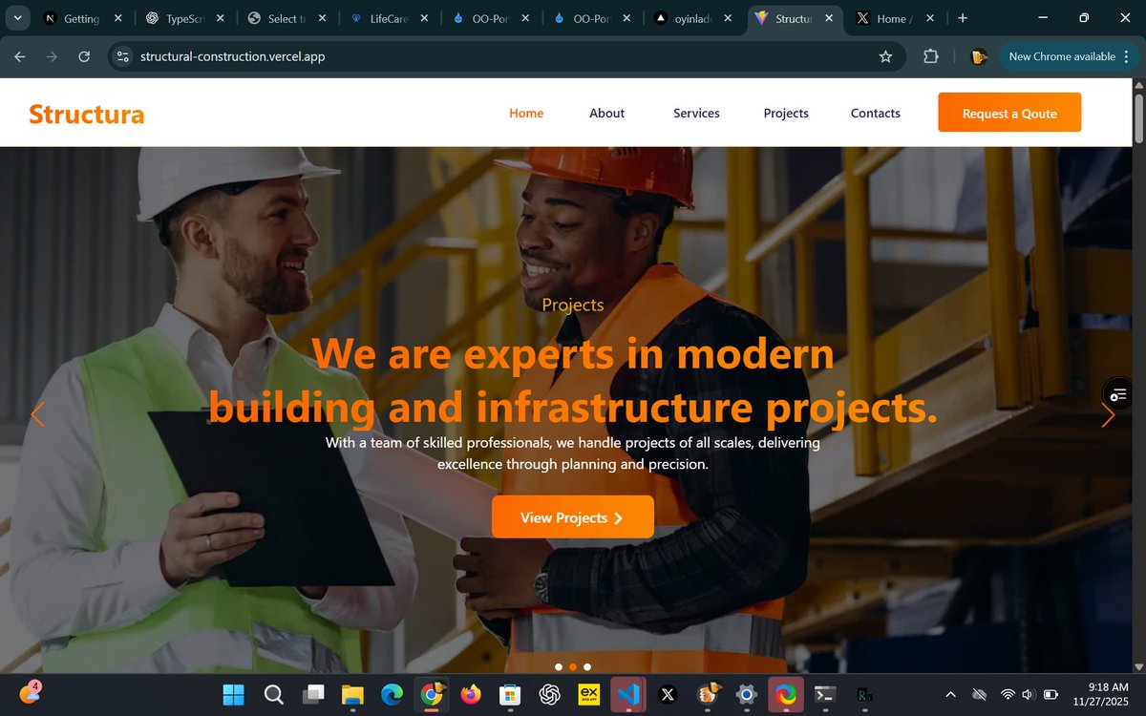
Task: Open the Home nav link
Action: point(526,113)
